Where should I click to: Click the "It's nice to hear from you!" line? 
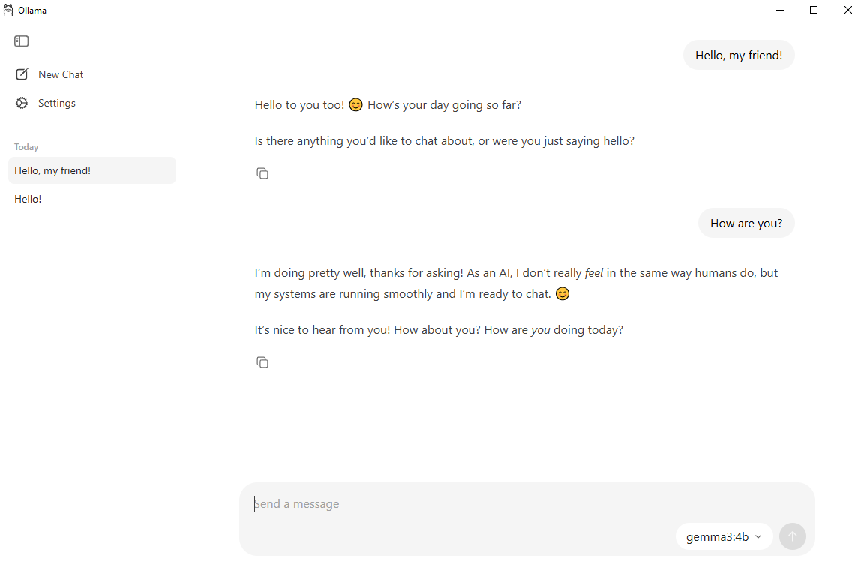point(439,330)
